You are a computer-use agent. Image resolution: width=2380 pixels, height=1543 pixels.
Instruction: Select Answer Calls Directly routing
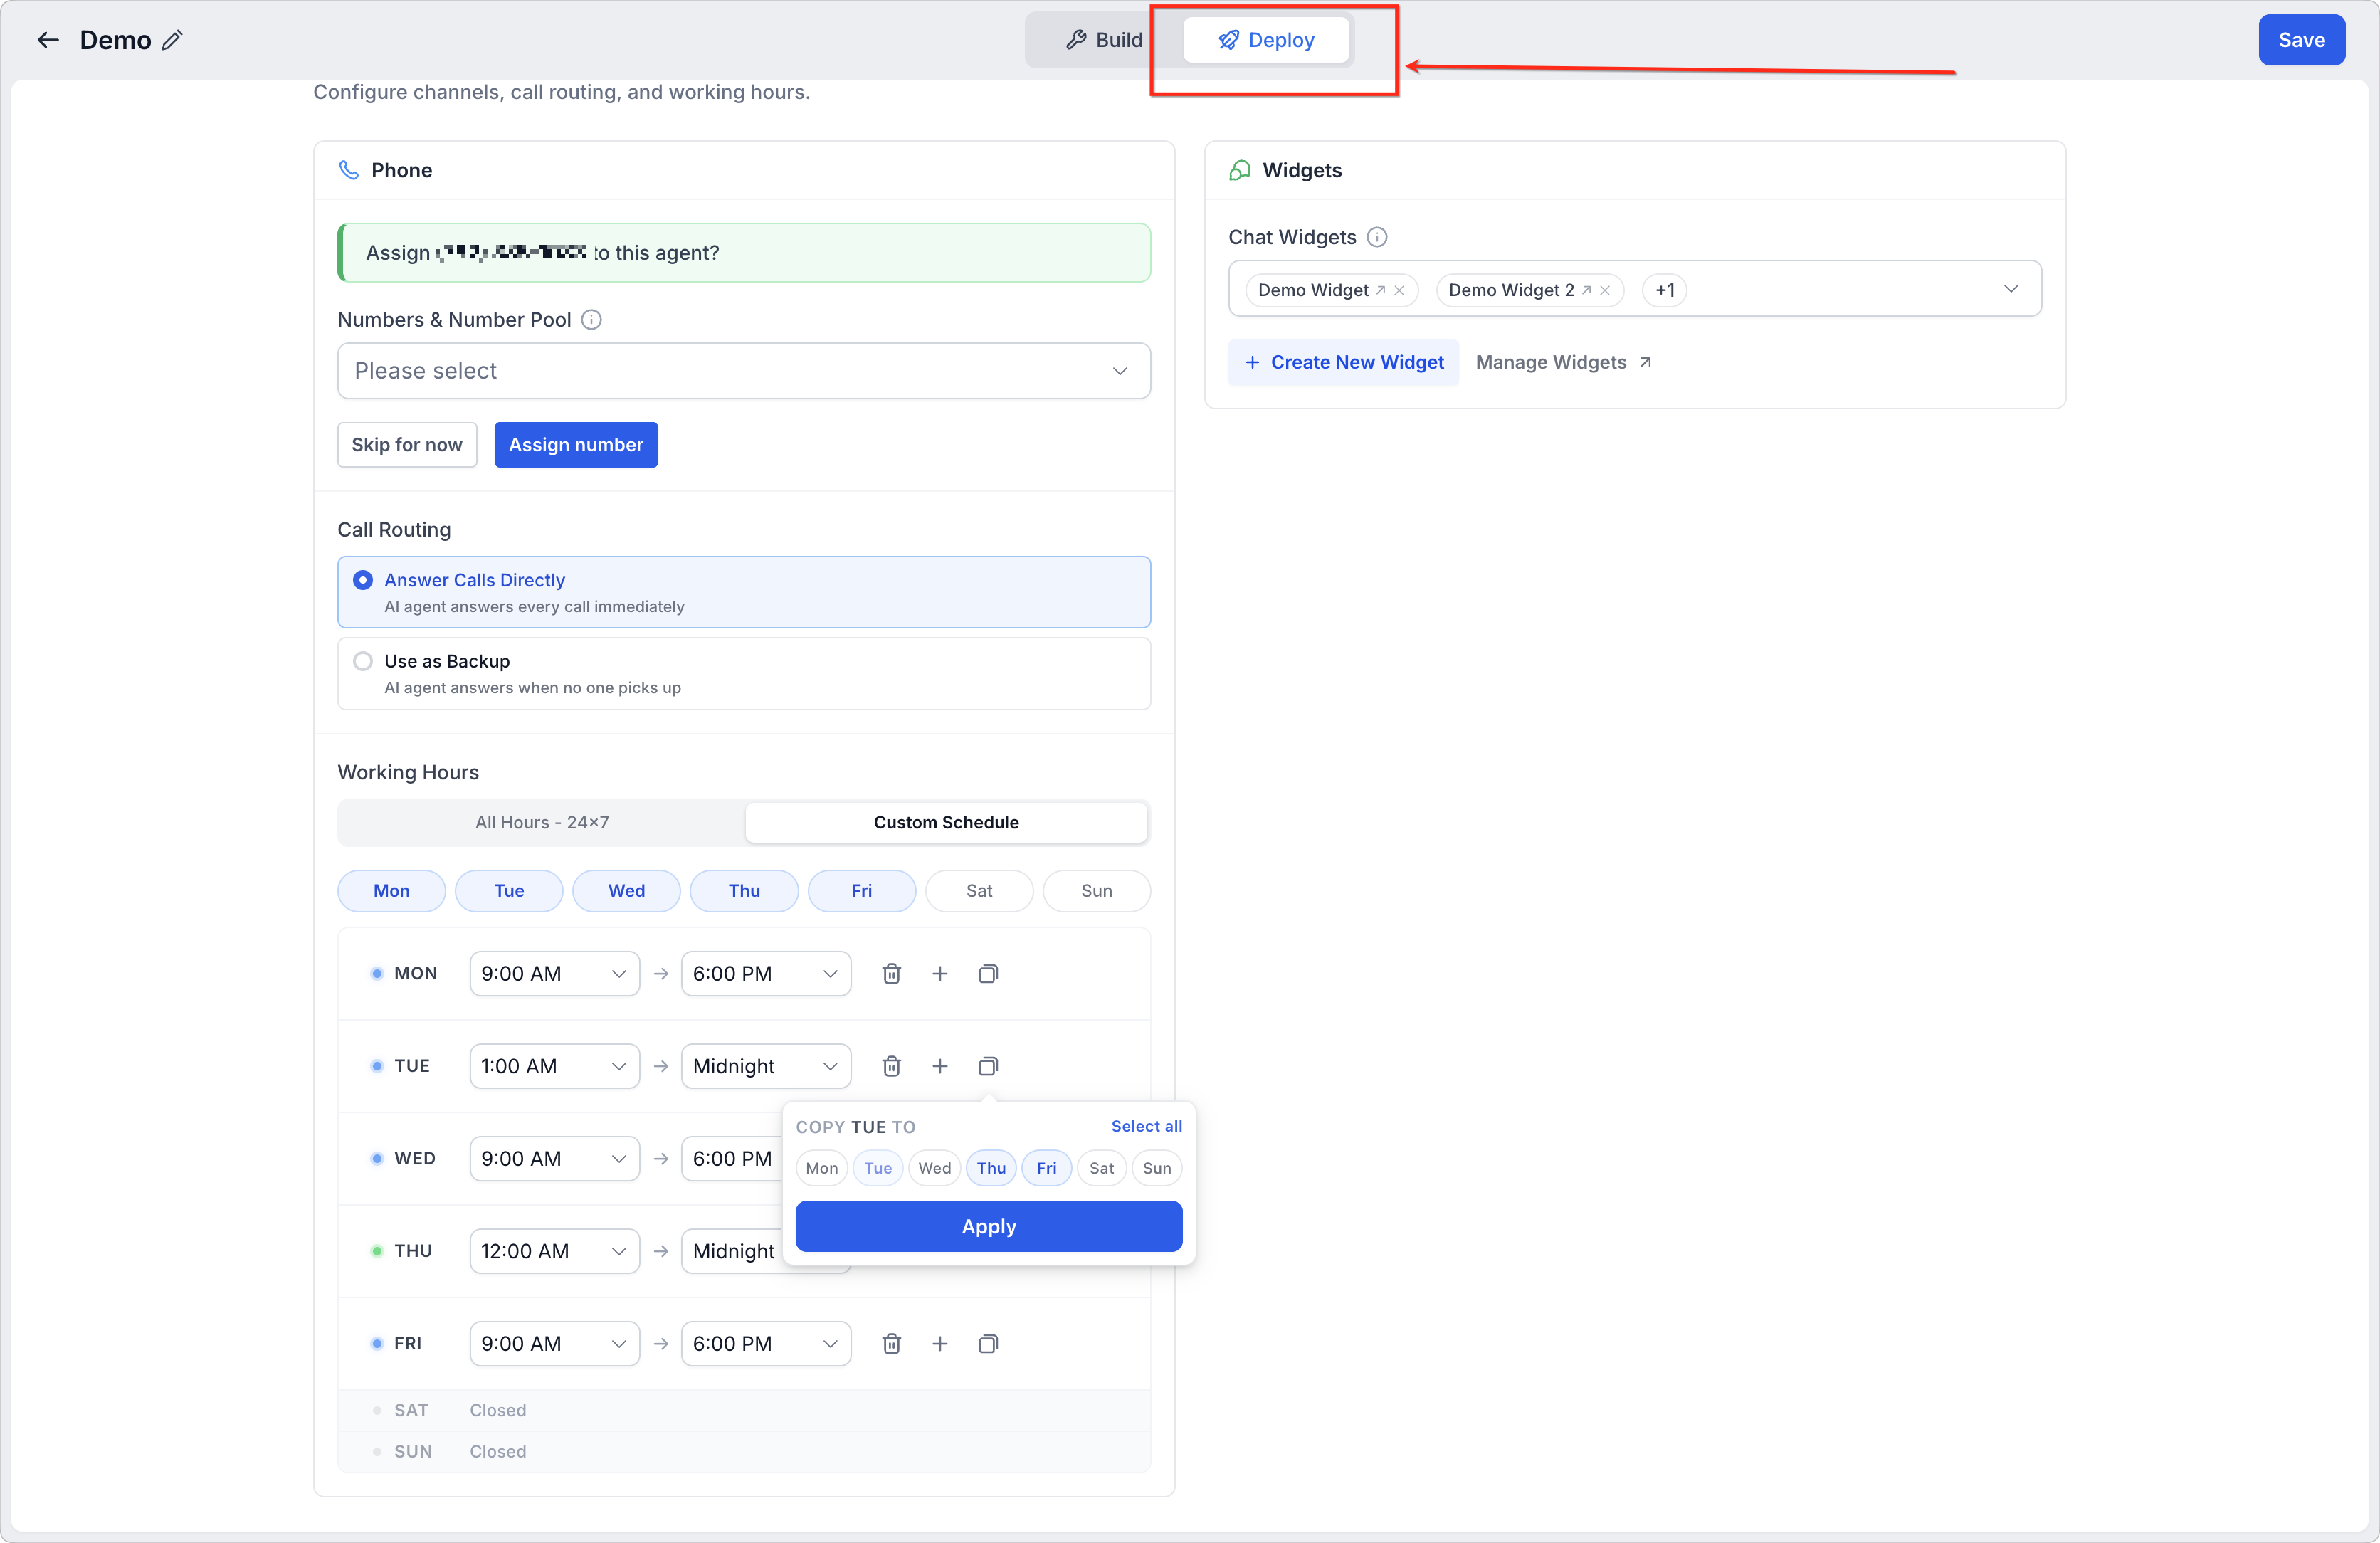[x=744, y=592]
